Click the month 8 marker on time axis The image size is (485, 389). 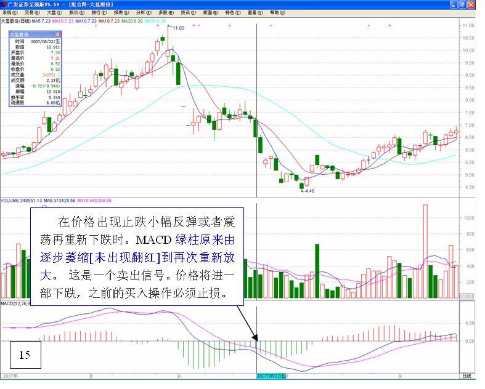coord(400,376)
